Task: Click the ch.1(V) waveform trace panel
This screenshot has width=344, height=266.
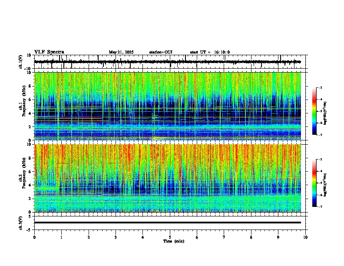Action: coord(171,62)
